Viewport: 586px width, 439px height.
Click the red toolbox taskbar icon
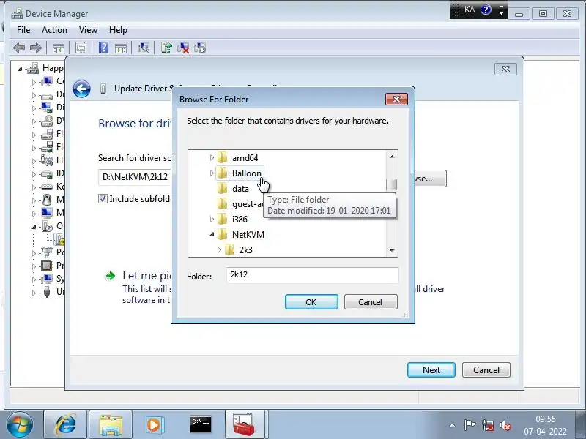(x=245, y=424)
